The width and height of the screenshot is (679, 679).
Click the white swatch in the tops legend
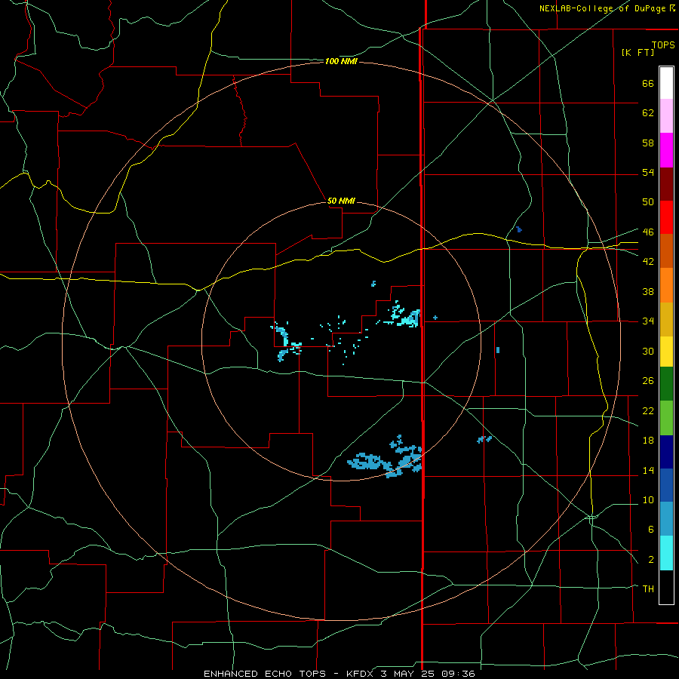(666, 83)
